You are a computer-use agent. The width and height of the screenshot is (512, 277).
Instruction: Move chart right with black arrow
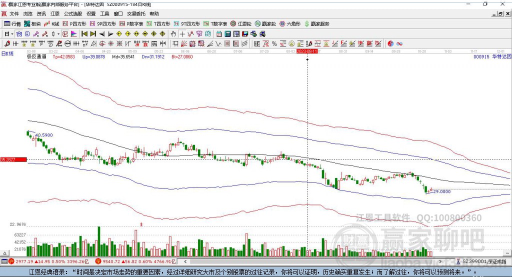[110, 34]
